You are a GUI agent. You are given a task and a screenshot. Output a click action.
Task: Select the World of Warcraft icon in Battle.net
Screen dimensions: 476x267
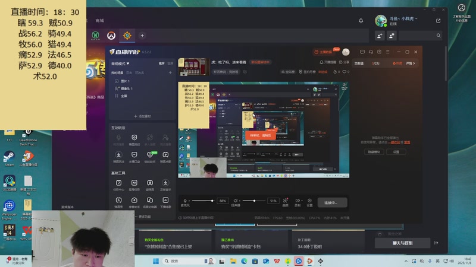(x=95, y=36)
